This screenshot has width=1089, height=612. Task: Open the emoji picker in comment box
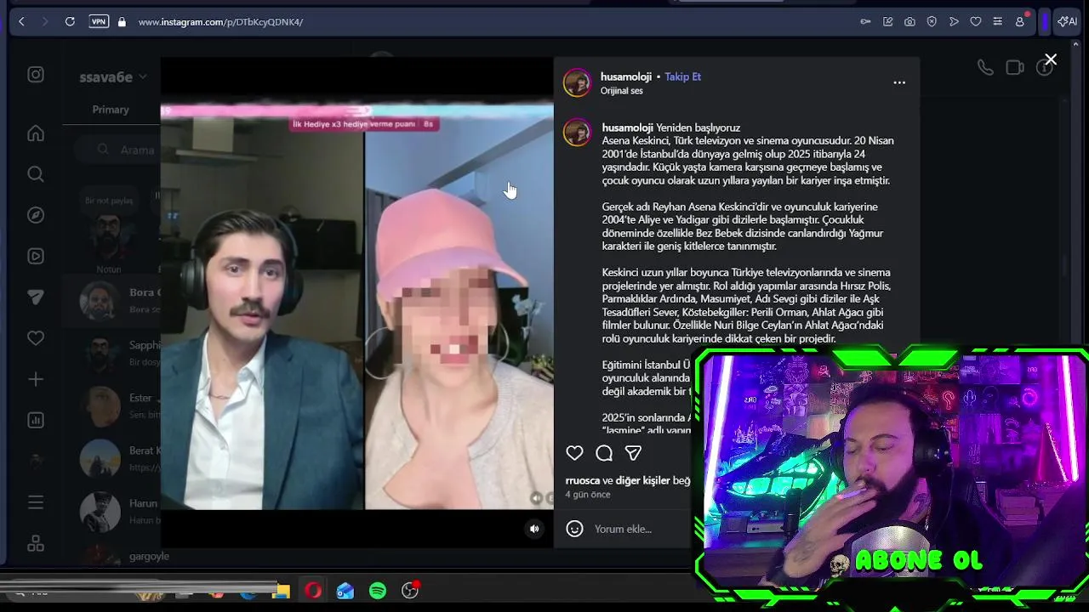[575, 529]
